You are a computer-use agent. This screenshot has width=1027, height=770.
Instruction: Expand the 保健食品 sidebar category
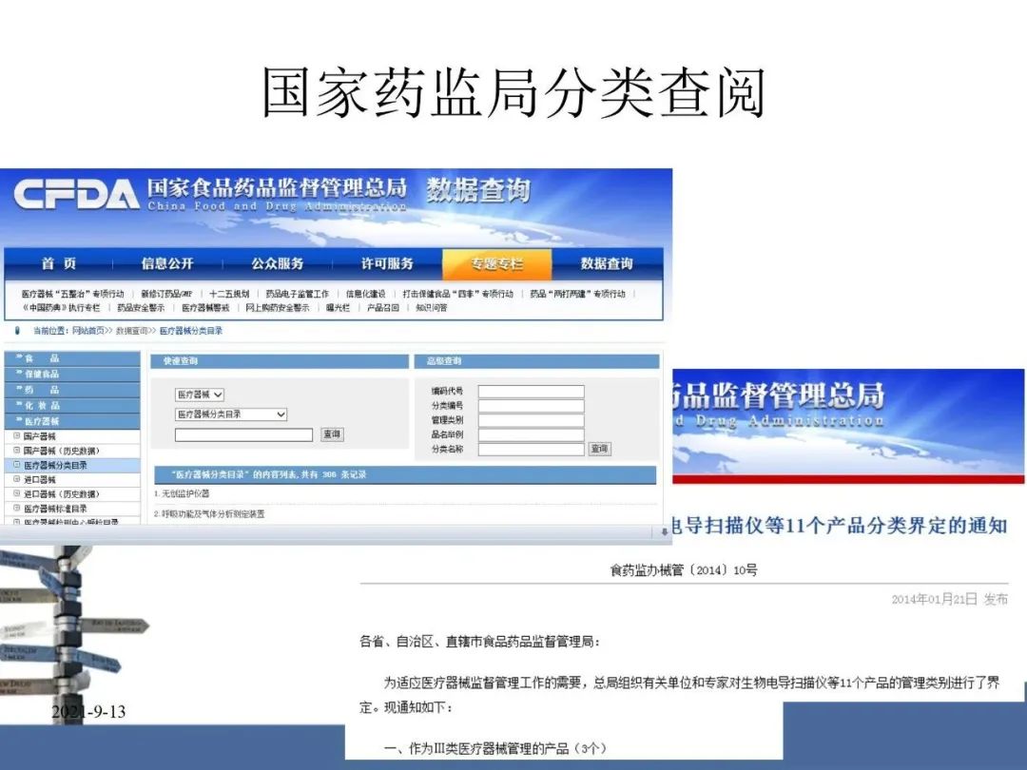coord(72,374)
